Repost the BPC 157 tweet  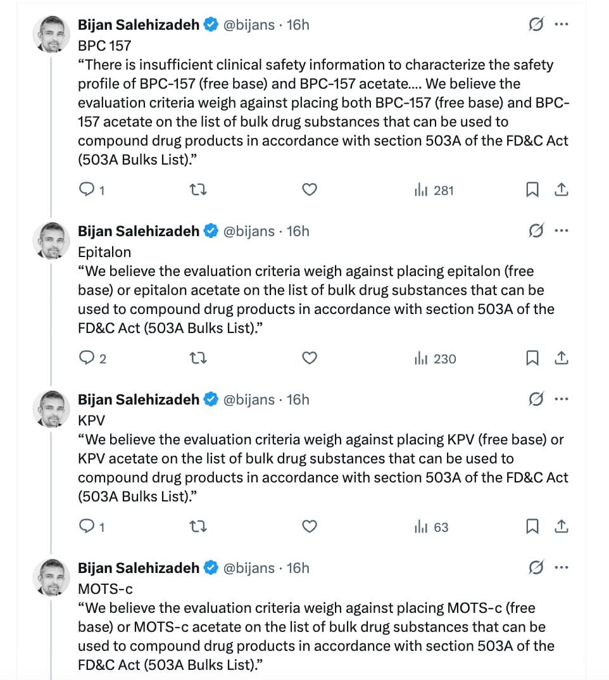click(199, 189)
